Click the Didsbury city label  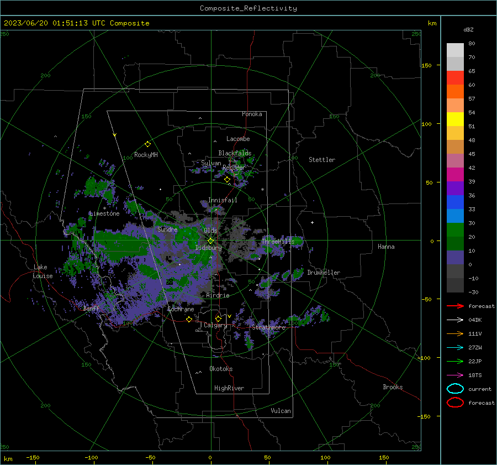(208, 248)
